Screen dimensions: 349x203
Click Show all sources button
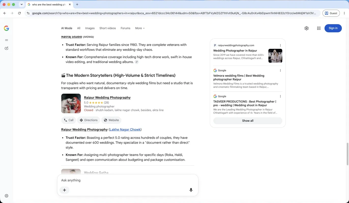point(248,121)
